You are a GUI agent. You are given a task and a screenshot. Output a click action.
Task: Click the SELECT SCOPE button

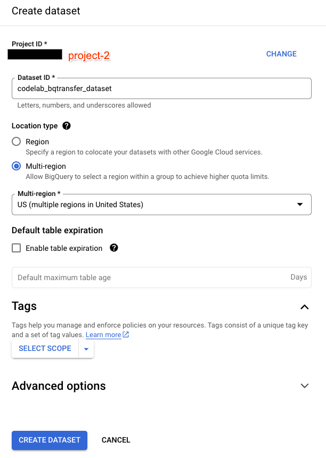(45, 348)
